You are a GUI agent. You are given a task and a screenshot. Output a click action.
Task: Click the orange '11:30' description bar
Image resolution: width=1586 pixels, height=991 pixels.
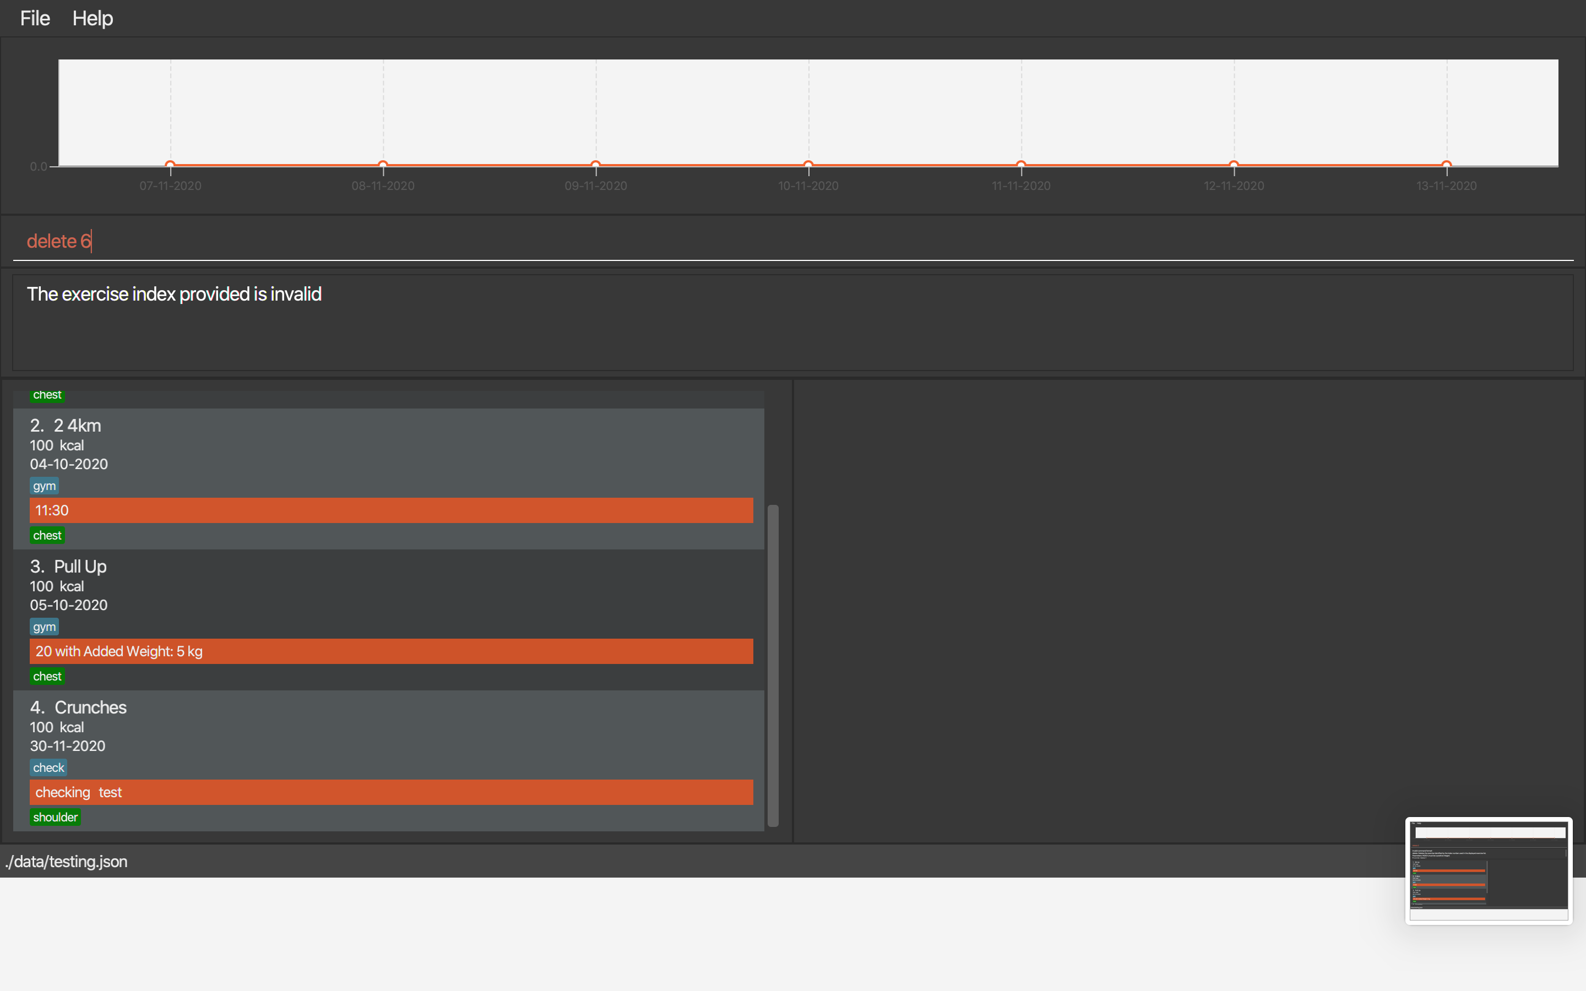click(391, 510)
